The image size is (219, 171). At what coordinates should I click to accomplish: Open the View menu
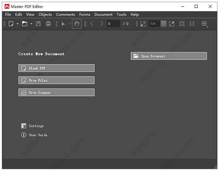click(x=30, y=15)
